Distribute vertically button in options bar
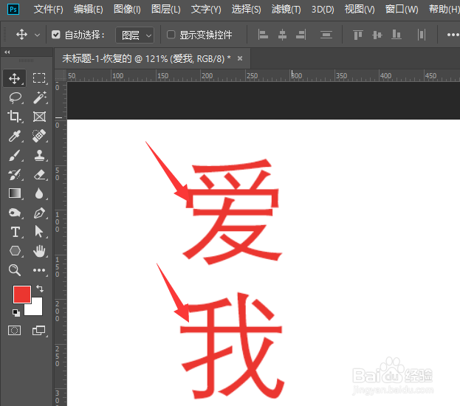Screen dimensions: 460x406 click(x=326, y=35)
